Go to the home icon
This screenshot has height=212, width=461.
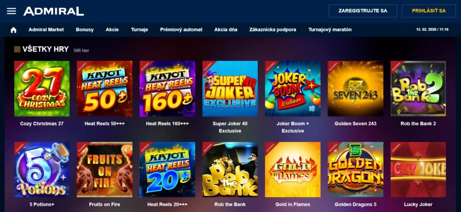coord(13,30)
